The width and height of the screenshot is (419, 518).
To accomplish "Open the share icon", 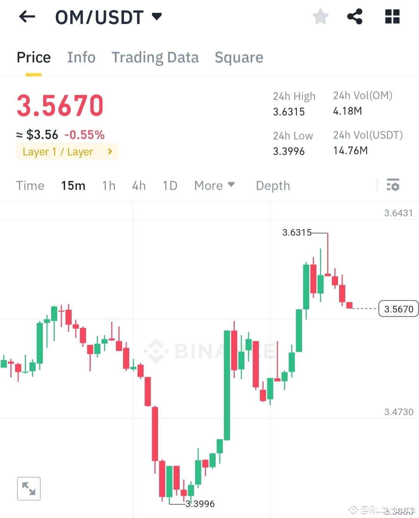I will tap(355, 16).
